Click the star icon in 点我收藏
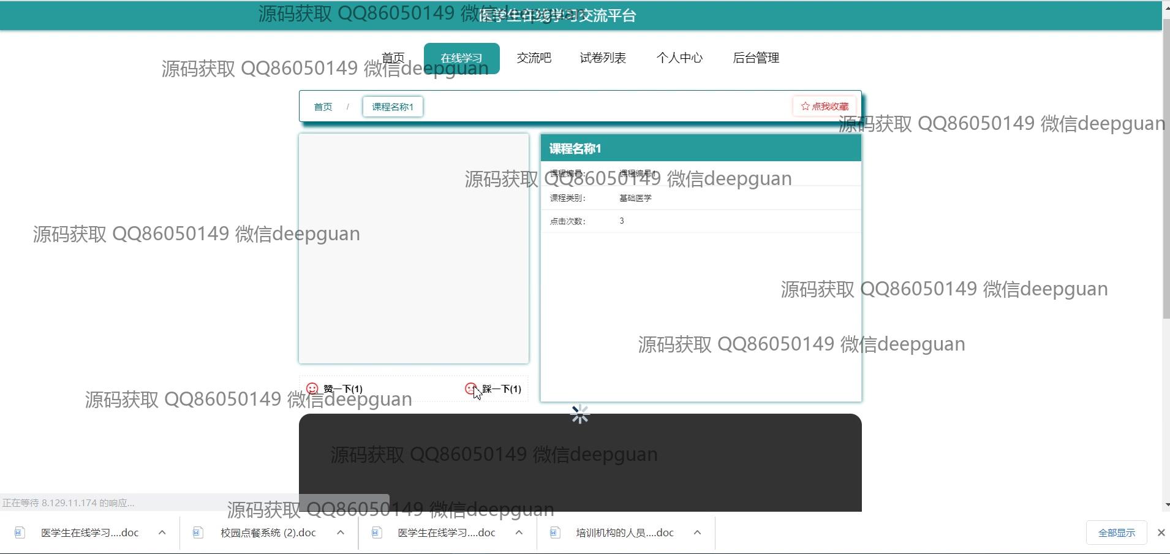1170x554 pixels. [x=805, y=106]
